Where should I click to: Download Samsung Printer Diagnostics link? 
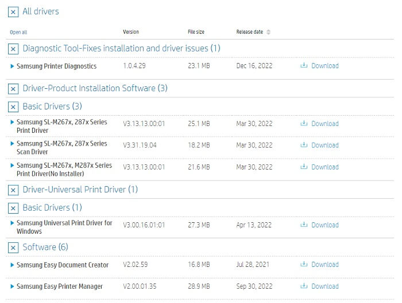tap(325, 66)
